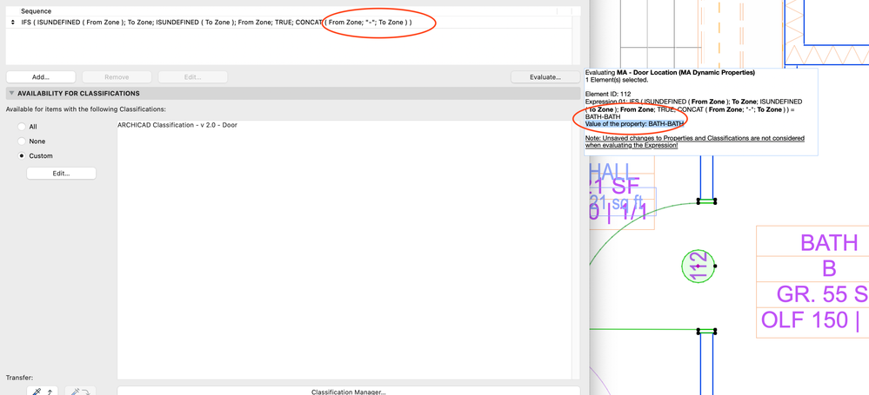The width and height of the screenshot is (869, 395).
Task: Click the Sequence column header
Action: [36, 10]
